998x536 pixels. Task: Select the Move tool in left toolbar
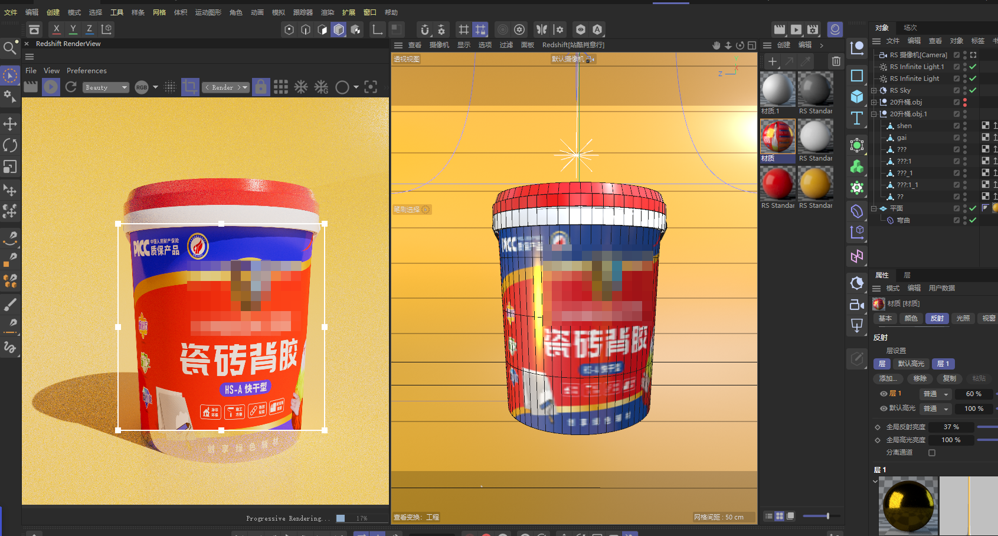[x=10, y=123]
